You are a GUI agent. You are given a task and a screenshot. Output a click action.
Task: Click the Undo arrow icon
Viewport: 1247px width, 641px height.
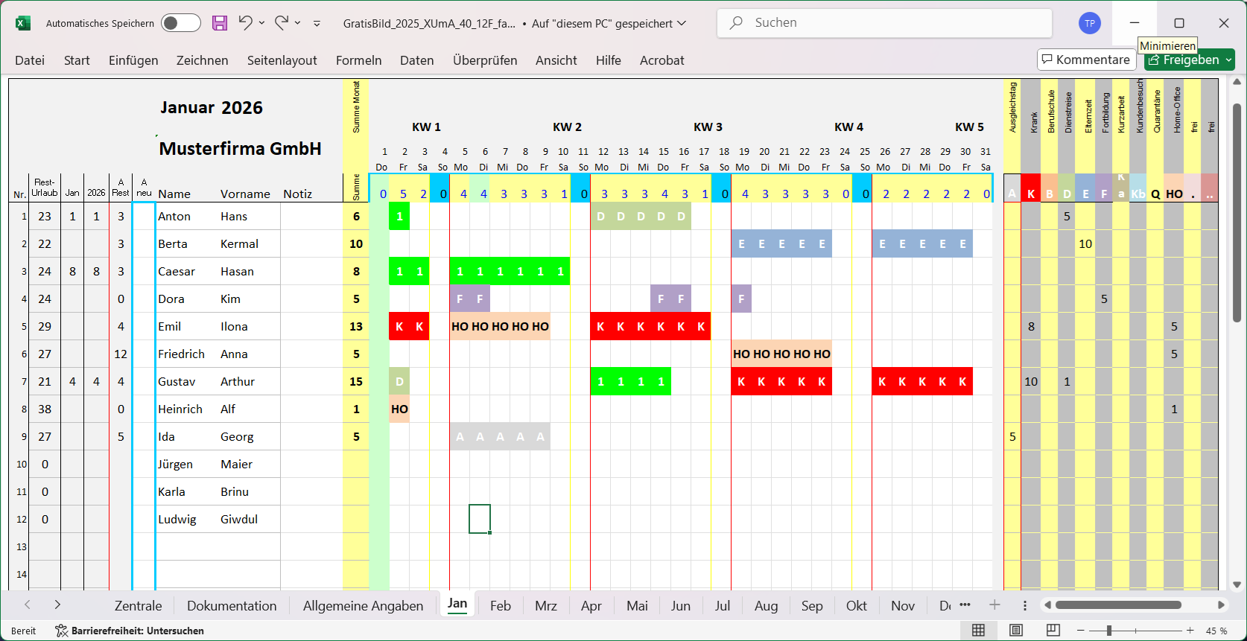point(245,23)
